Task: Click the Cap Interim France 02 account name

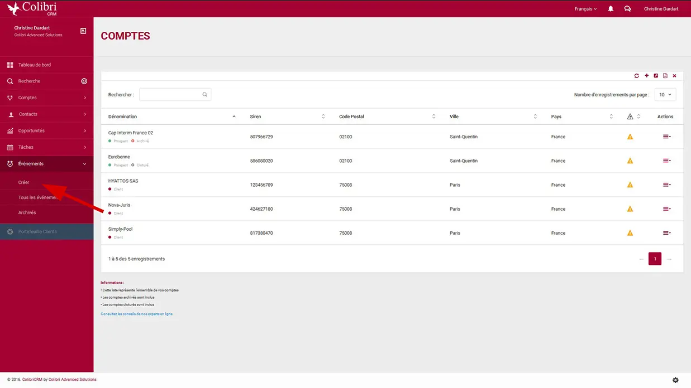Action: [x=131, y=133]
